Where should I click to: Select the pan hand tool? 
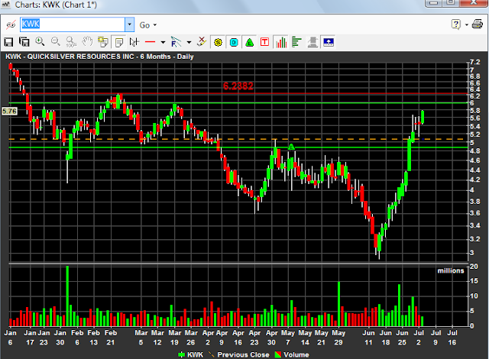coord(87,42)
